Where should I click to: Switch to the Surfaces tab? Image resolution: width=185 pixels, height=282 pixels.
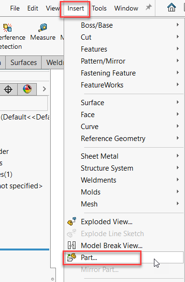point(23,63)
